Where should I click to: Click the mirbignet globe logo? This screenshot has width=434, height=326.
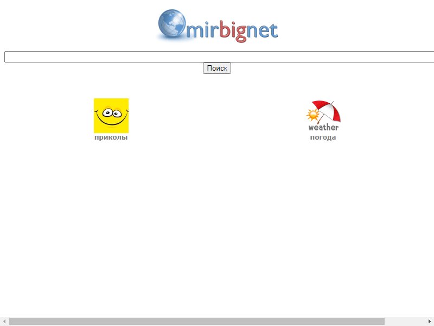[218, 26]
